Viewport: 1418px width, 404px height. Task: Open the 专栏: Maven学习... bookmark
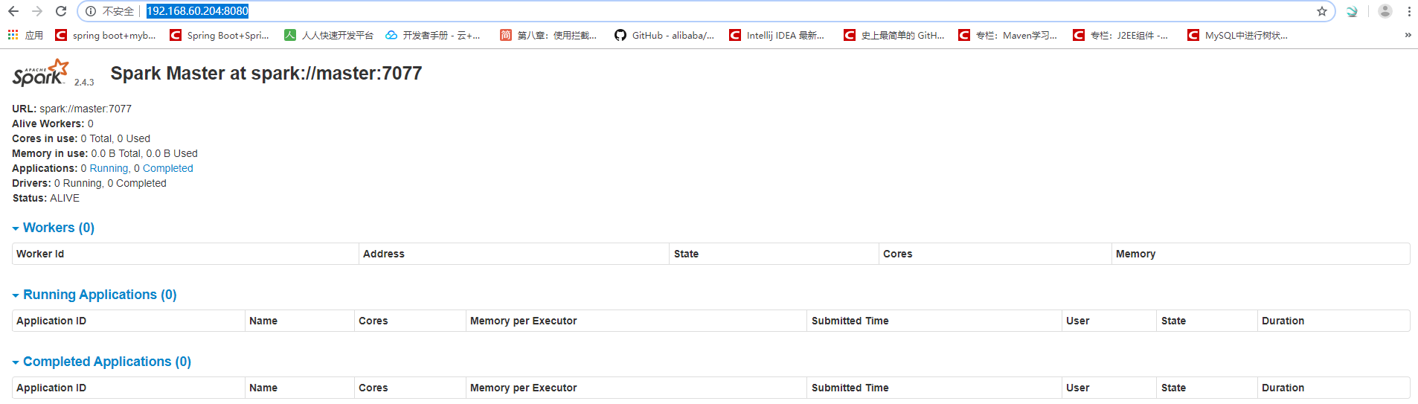[1008, 35]
